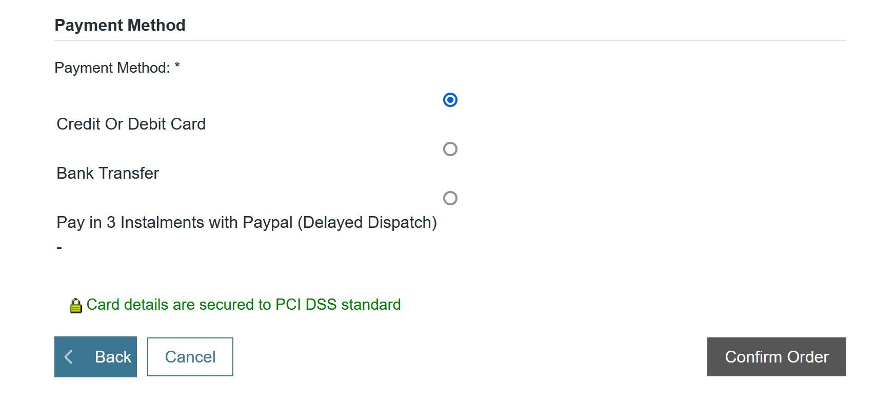Viewport: 875px width, 405px height.
Task: Click the Cancel button
Action: coord(190,357)
